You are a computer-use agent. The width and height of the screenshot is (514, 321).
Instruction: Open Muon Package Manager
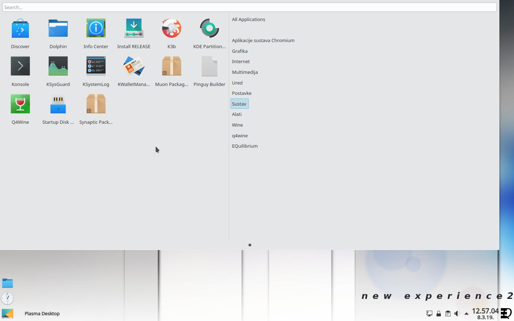pos(172,72)
